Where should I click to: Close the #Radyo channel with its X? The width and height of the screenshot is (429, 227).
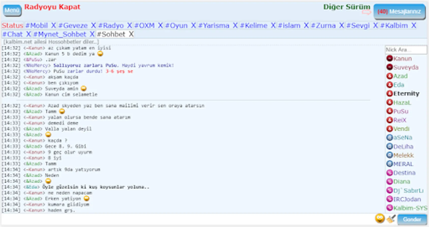pos(129,25)
